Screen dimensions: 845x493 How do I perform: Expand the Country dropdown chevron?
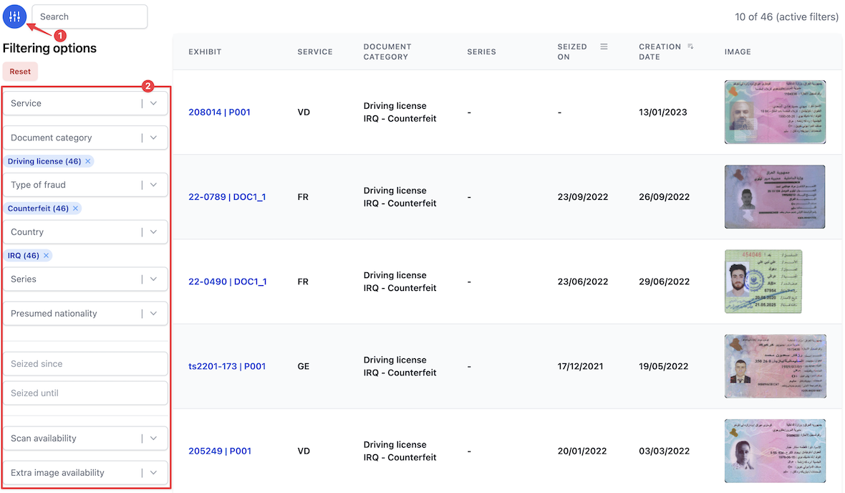tap(153, 232)
